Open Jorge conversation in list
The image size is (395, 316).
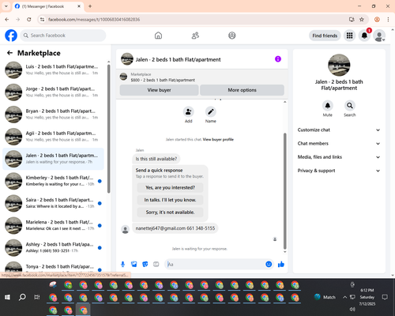[x=53, y=92]
